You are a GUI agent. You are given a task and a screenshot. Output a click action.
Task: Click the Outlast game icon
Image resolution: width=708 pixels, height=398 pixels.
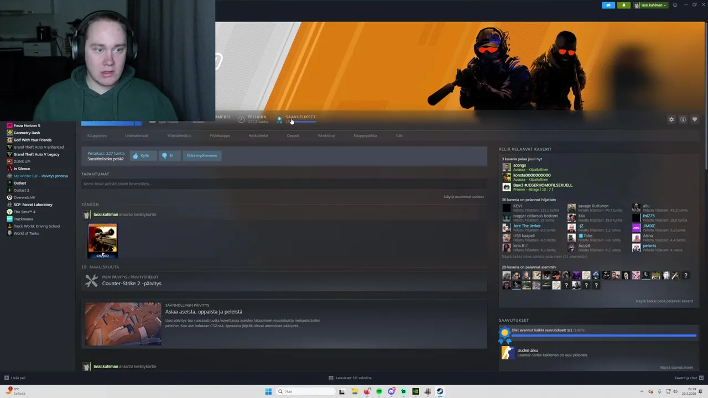click(x=9, y=183)
